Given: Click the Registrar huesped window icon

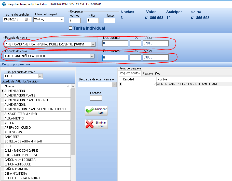Looking at the screenshot, I should (x=4, y=4).
